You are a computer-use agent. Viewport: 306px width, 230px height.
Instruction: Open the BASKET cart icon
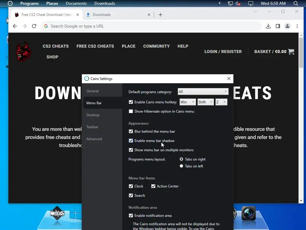[291, 52]
